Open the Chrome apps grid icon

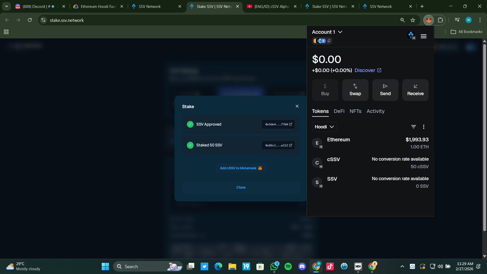click(x=6, y=32)
